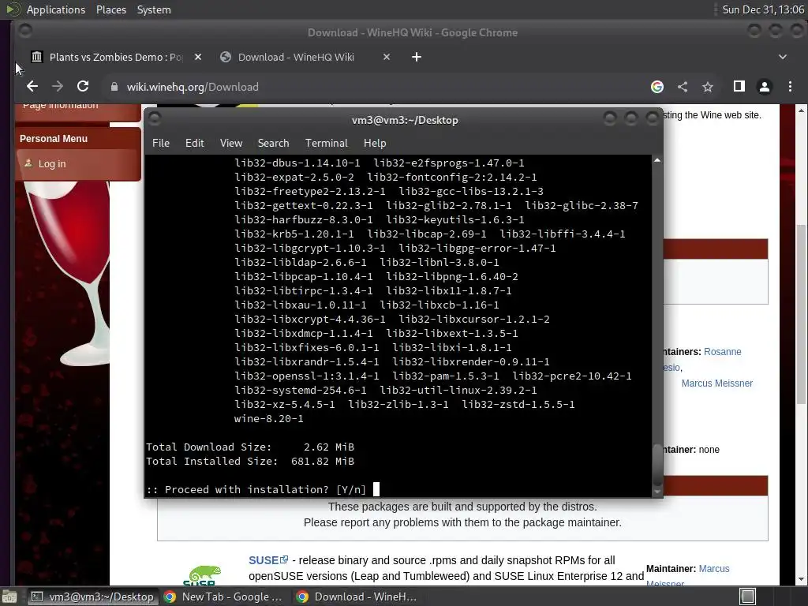Open the terminal View menu
The image size is (808, 606).
(x=231, y=144)
